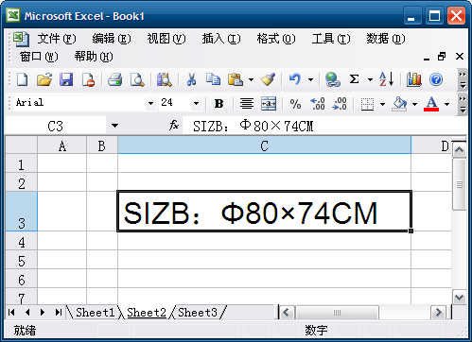Expand the font size 24 dropdown
The image size is (472, 342).
196,103
